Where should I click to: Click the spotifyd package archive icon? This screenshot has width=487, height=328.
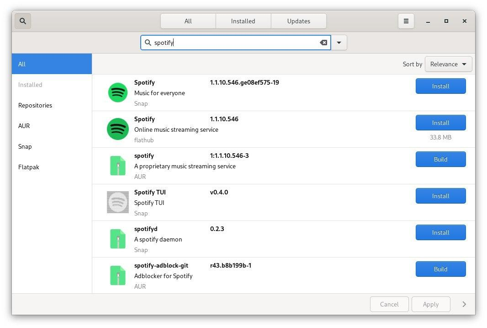118,239
